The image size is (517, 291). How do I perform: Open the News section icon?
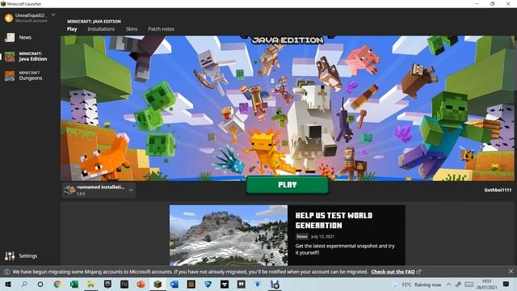coord(10,37)
